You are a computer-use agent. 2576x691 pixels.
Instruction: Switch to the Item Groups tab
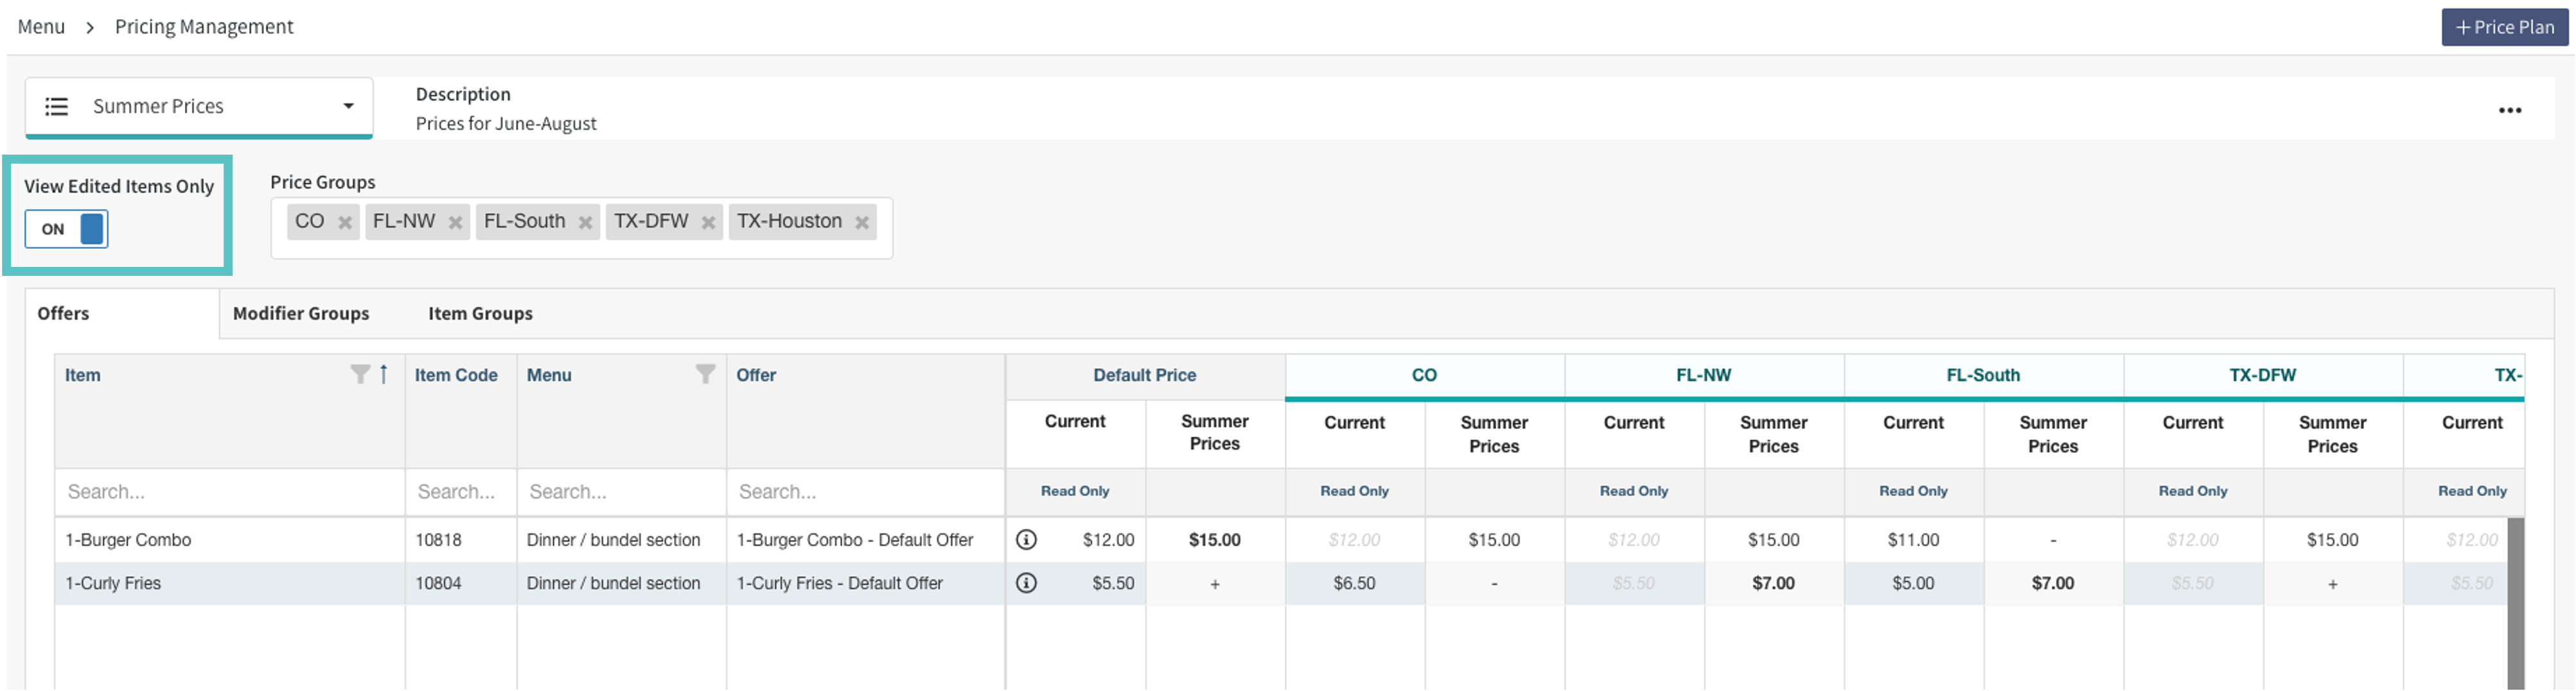(480, 314)
